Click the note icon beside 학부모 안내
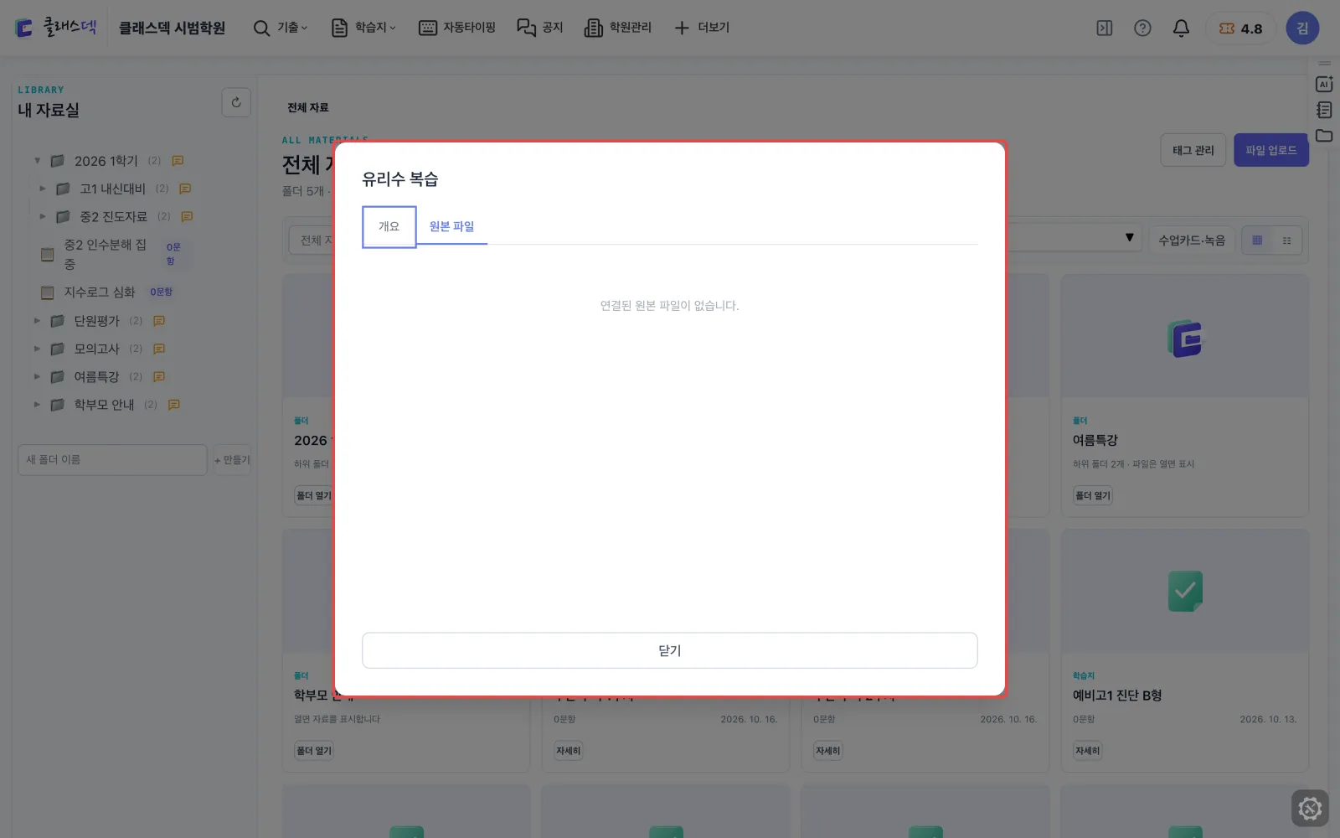The image size is (1340, 838). coord(174,405)
